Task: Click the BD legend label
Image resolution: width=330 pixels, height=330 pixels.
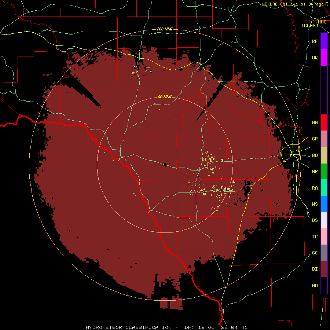Action: (315, 155)
